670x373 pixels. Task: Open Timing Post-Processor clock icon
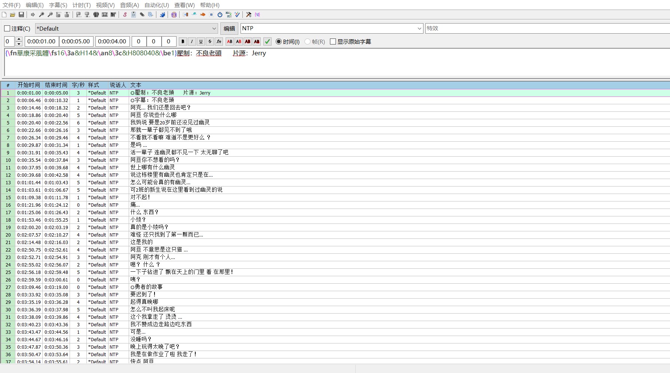(x=220, y=15)
